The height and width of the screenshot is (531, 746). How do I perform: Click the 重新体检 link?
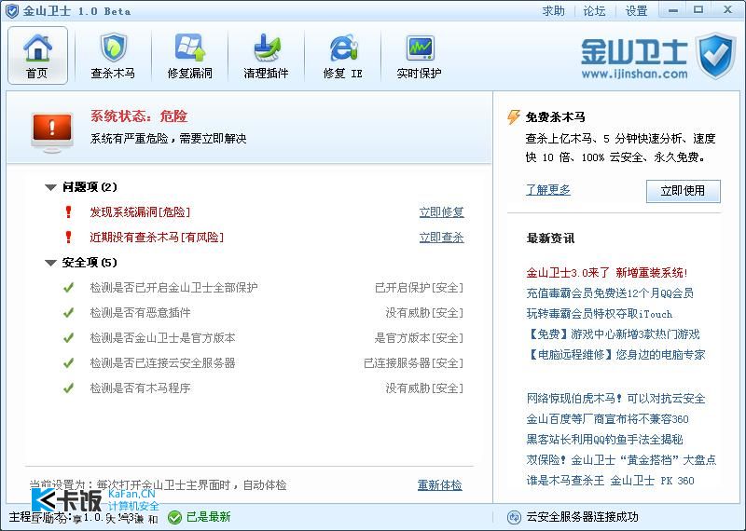(439, 485)
